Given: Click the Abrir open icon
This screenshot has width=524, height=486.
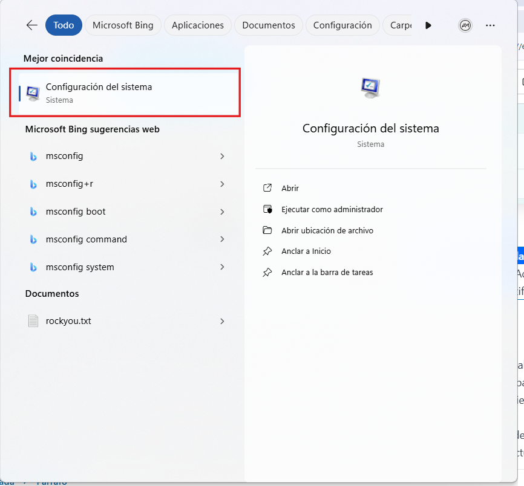Looking at the screenshot, I should pyautogui.click(x=267, y=188).
